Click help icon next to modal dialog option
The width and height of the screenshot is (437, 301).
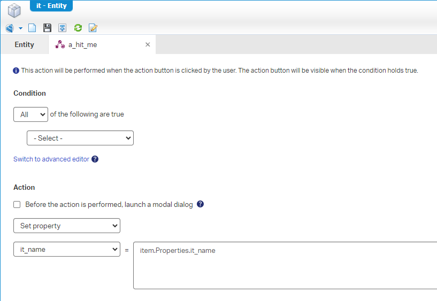click(201, 204)
